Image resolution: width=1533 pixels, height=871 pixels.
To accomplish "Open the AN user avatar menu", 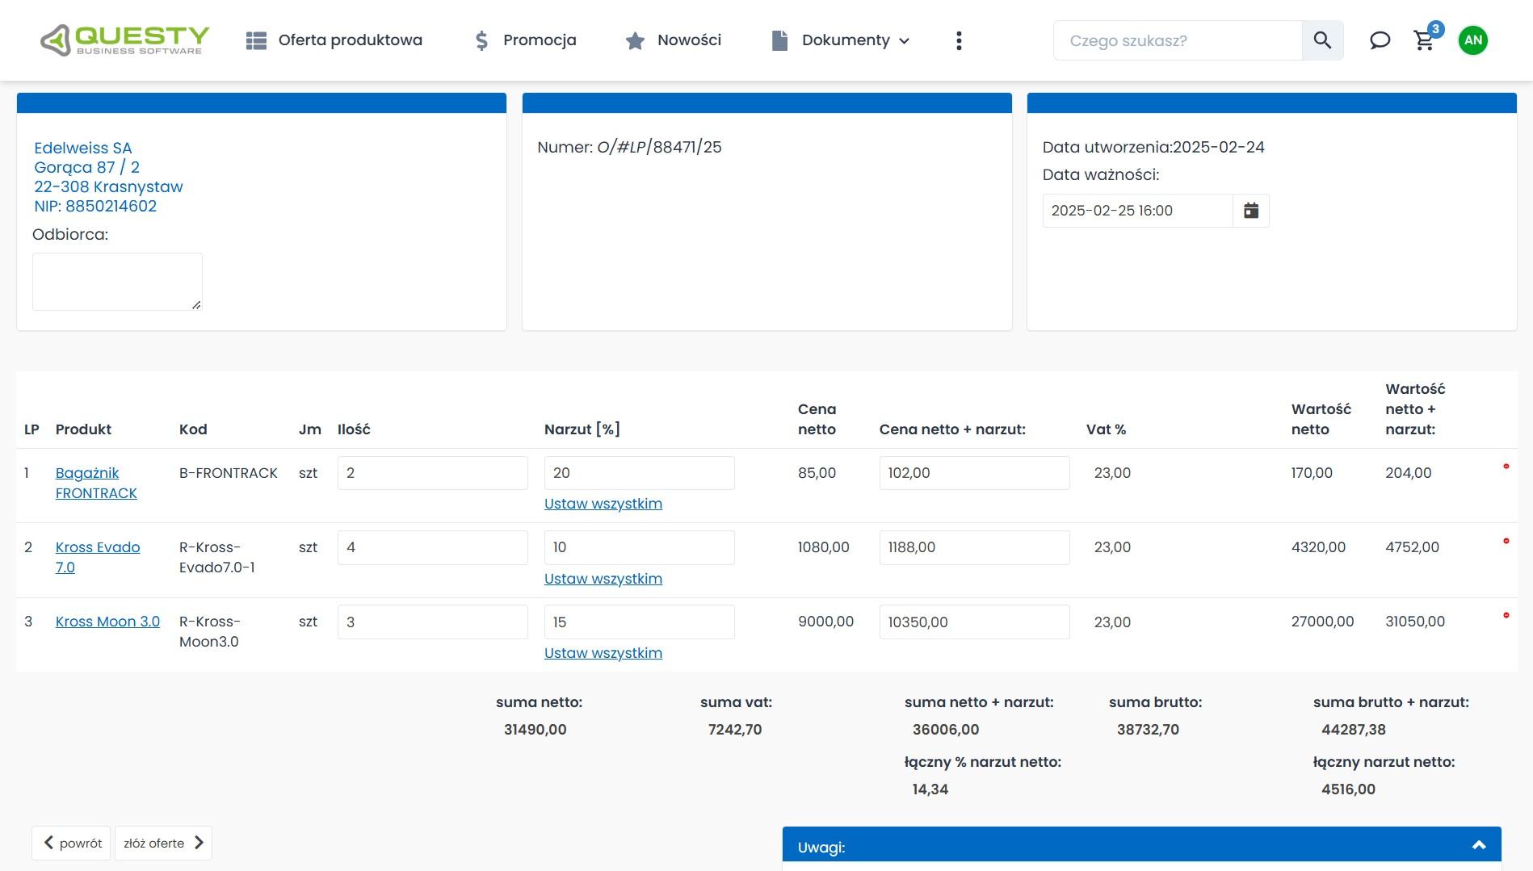I will pos(1473,40).
